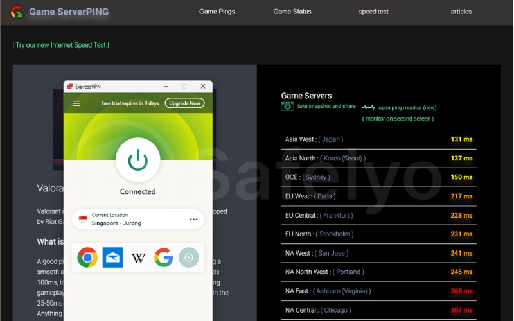Click the Game ServerPING site title

tap(69, 12)
